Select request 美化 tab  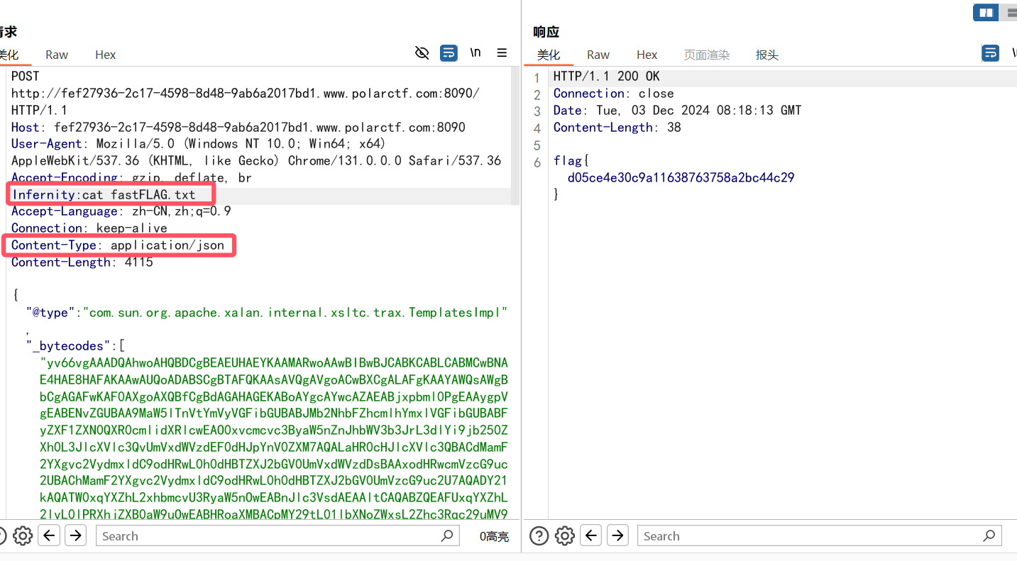[9, 55]
